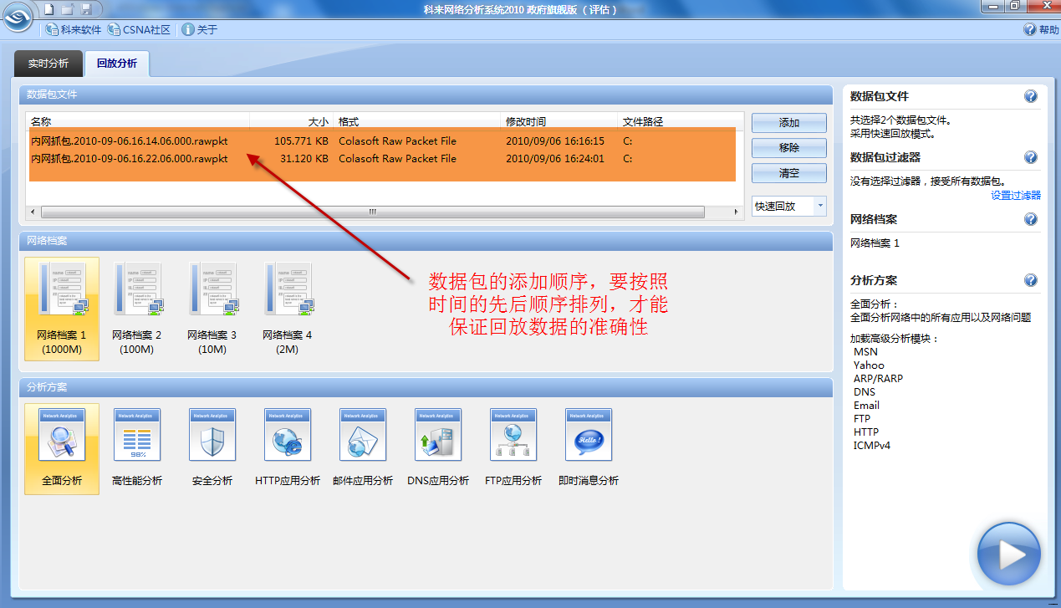Select the 高性能分析 analysis scheme
1061x608 pixels.
(x=137, y=449)
